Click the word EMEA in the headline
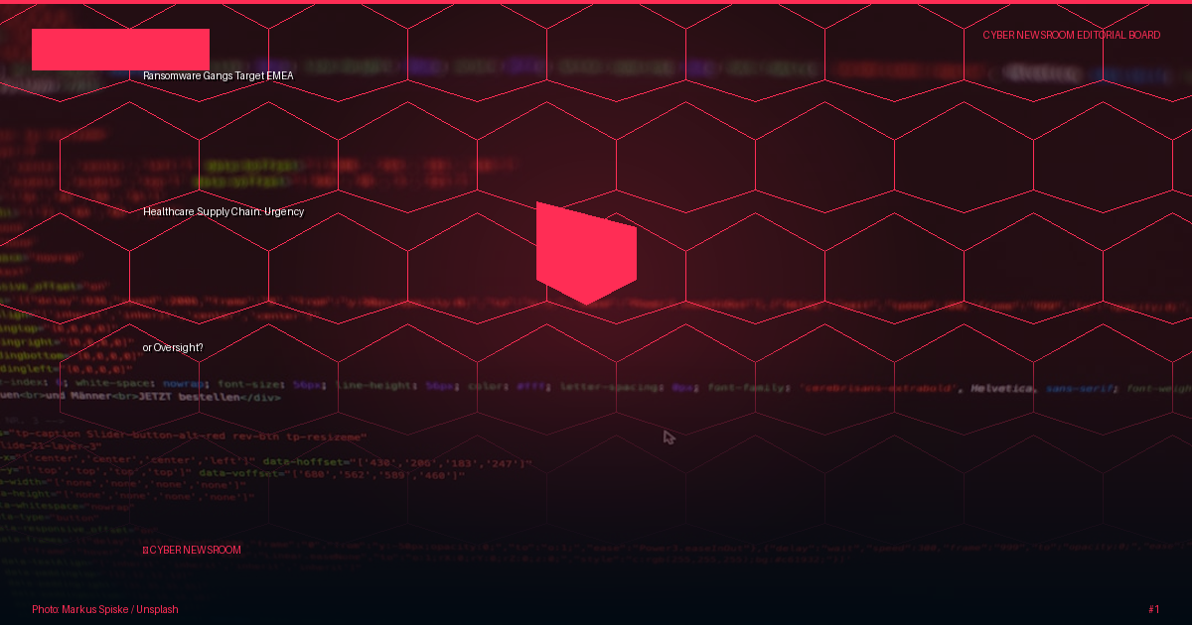This screenshot has width=1192, height=625. point(280,75)
